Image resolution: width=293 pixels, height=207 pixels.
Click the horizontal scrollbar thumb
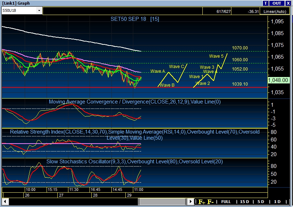tap(162, 202)
